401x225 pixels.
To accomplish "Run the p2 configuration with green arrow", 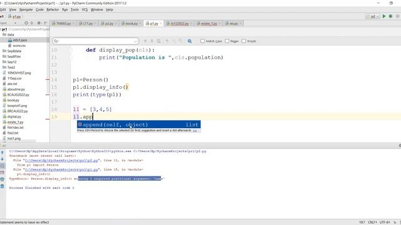I will (383, 16).
